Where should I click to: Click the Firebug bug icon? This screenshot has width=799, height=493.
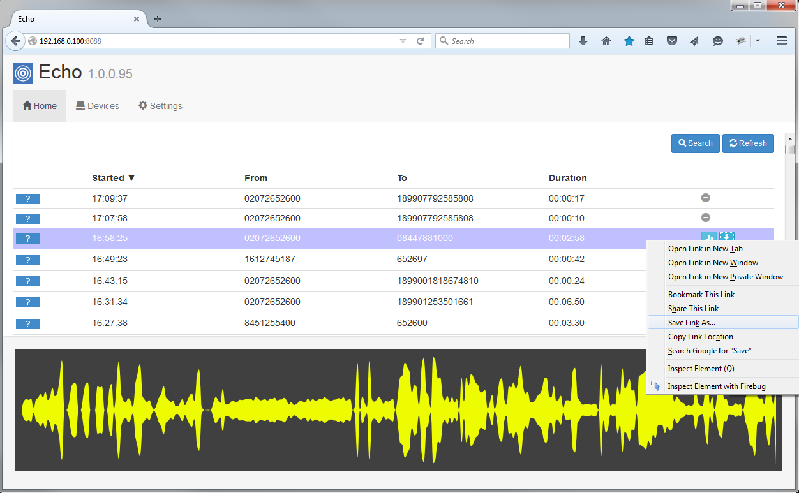(741, 41)
